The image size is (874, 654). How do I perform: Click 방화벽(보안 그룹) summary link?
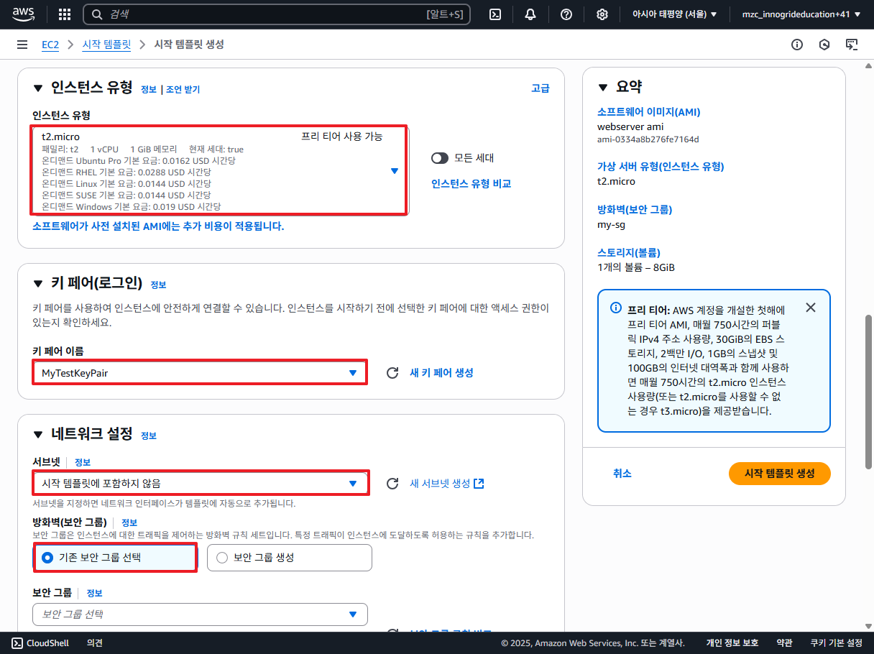tap(635, 210)
